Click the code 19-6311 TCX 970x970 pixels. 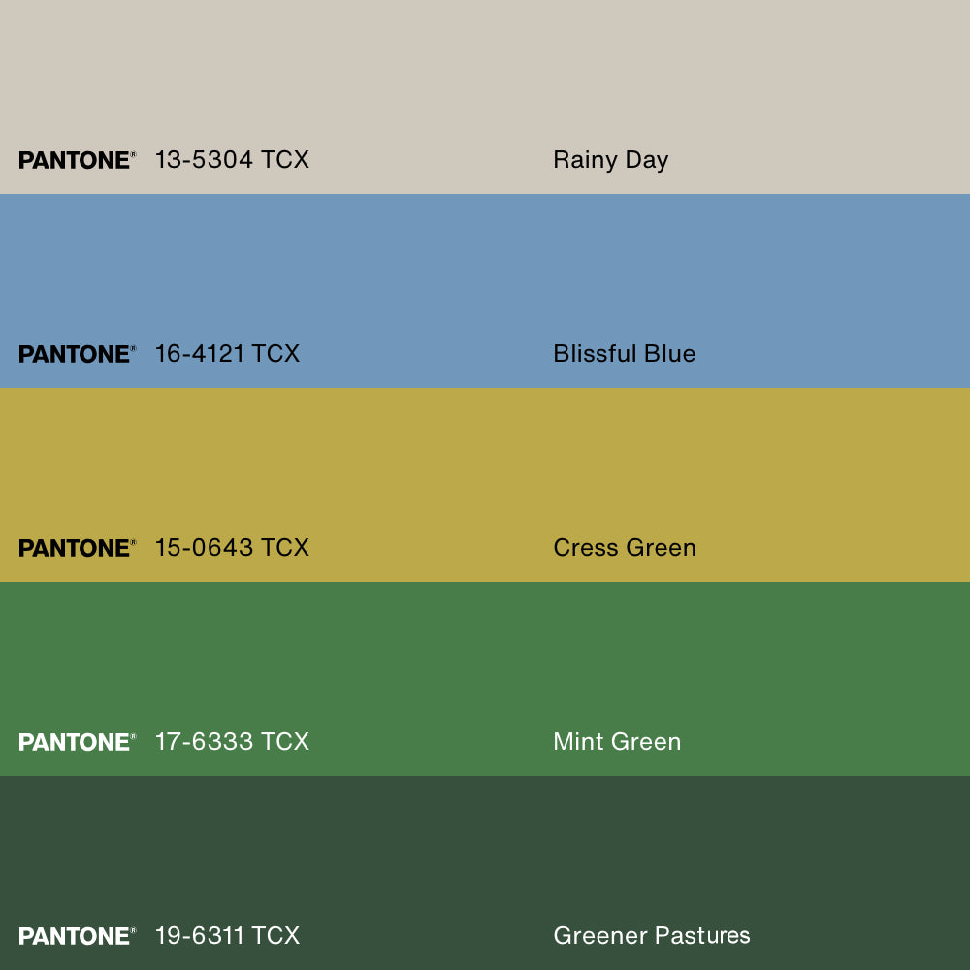coord(227,935)
